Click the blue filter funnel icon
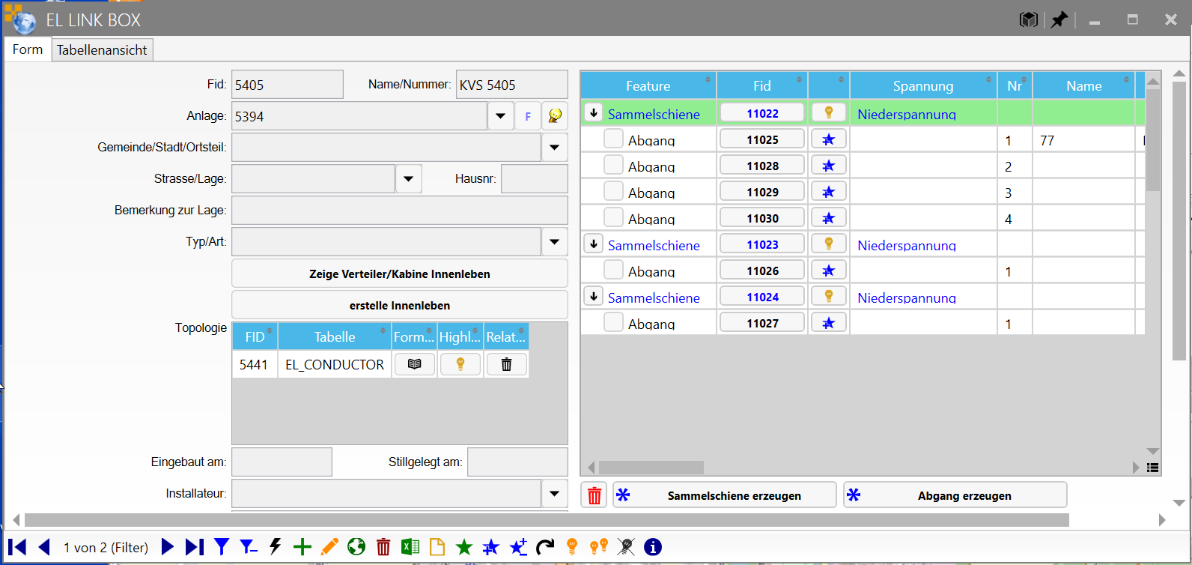The image size is (1192, 565). [x=222, y=547]
